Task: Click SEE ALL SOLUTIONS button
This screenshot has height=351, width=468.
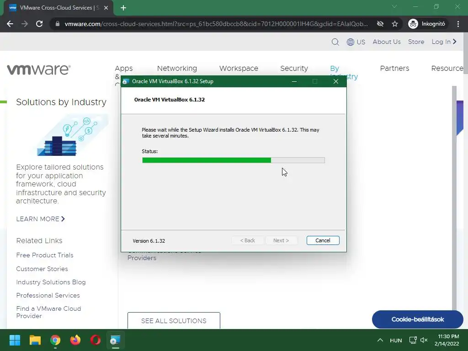Action: 174,320
